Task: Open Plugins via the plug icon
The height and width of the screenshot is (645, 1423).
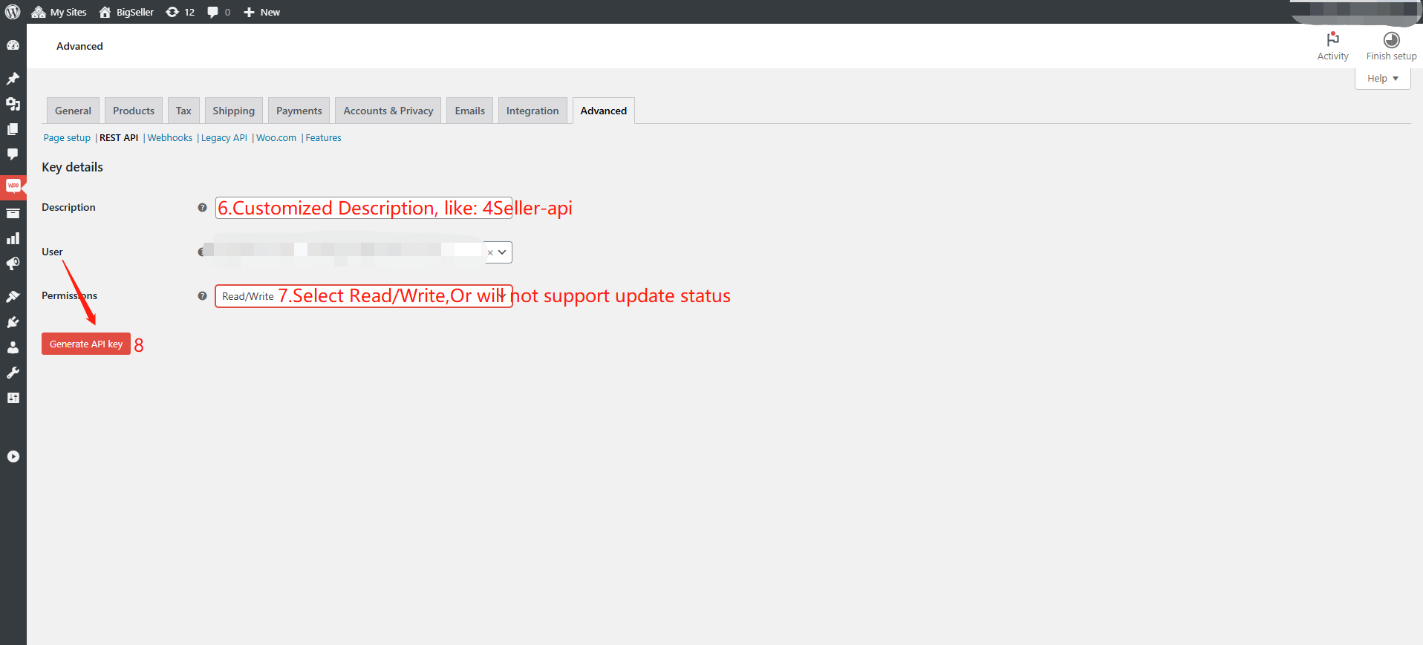Action: (13, 322)
